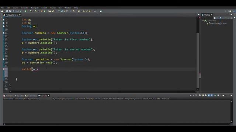Click the Save toolbar icon
The width and height of the screenshot is (236, 132).
[7, 11]
